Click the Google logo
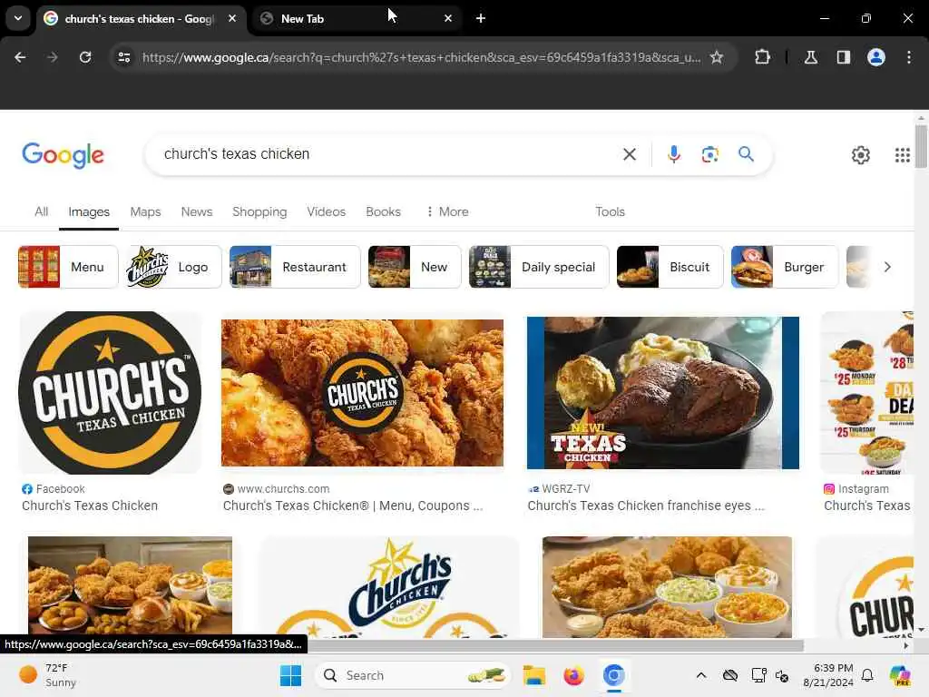This screenshot has height=697, width=929. pyautogui.click(x=63, y=155)
